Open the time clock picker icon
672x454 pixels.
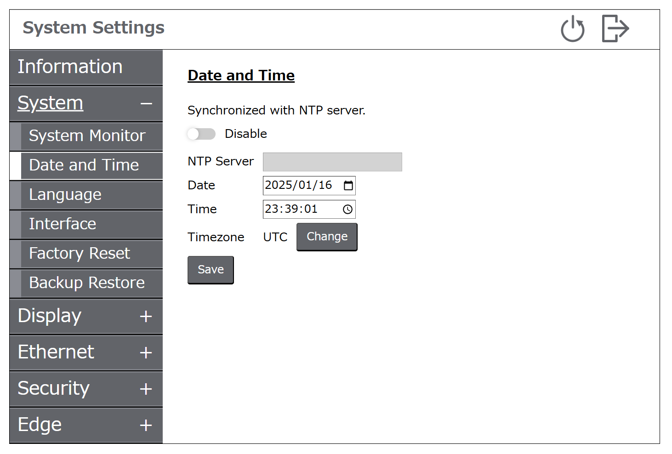click(348, 210)
